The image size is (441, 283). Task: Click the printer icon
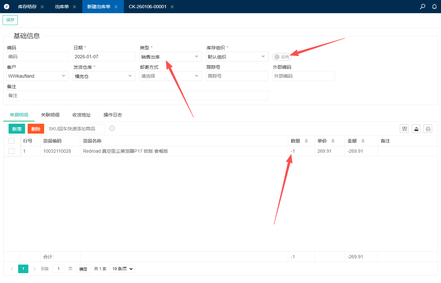tap(428, 129)
